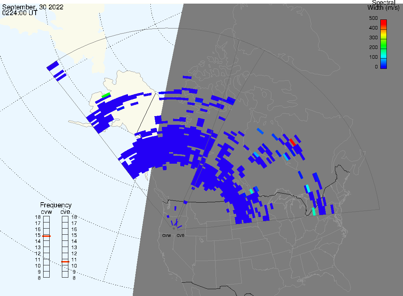
Task: Click the red cvw frequency marker at 15
Action: click(46, 236)
